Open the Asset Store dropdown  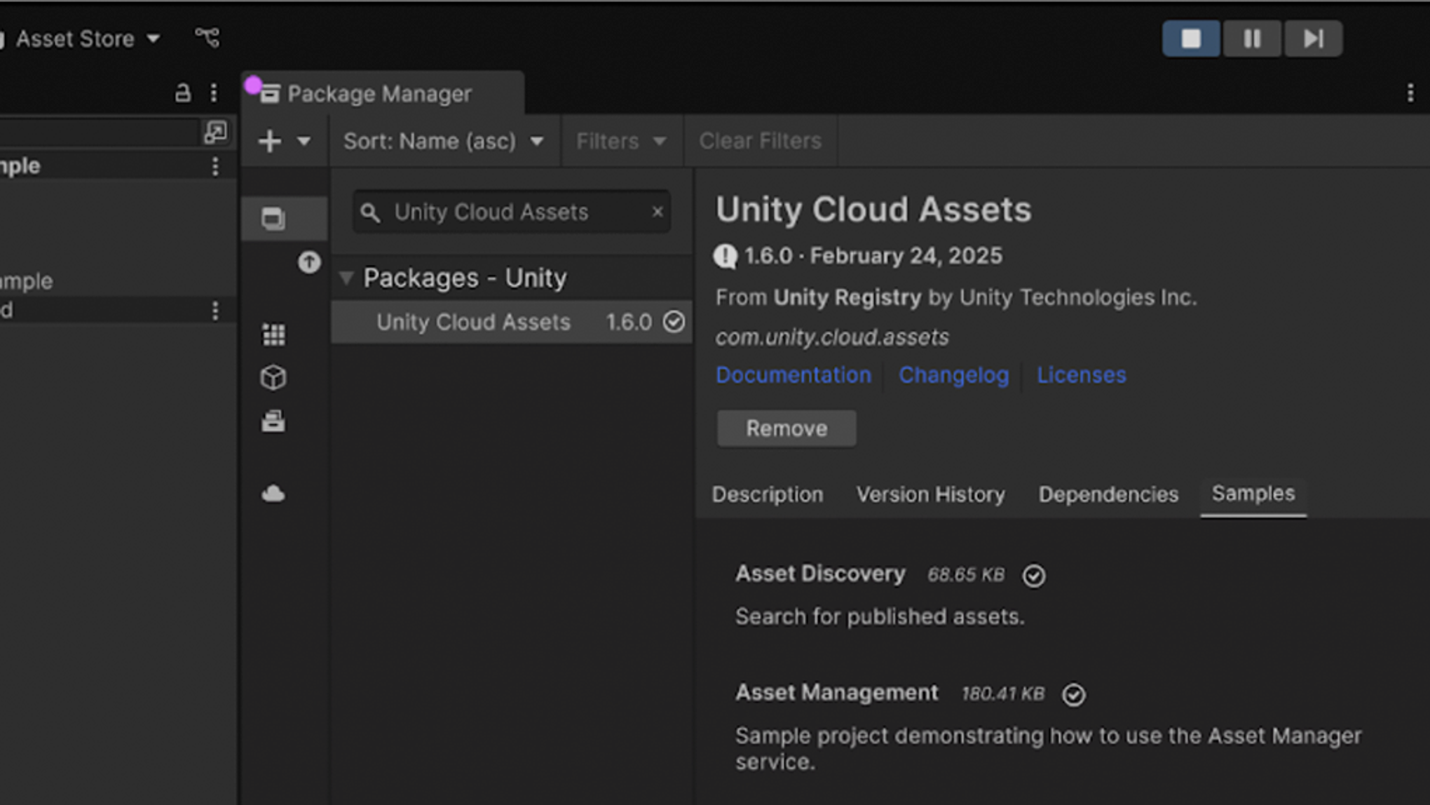(x=88, y=39)
